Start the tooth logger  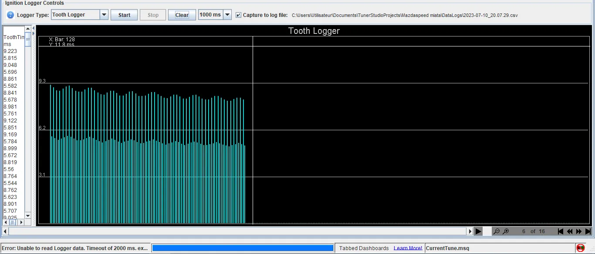pos(124,15)
